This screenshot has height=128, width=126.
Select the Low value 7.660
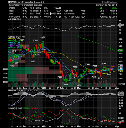24,14
